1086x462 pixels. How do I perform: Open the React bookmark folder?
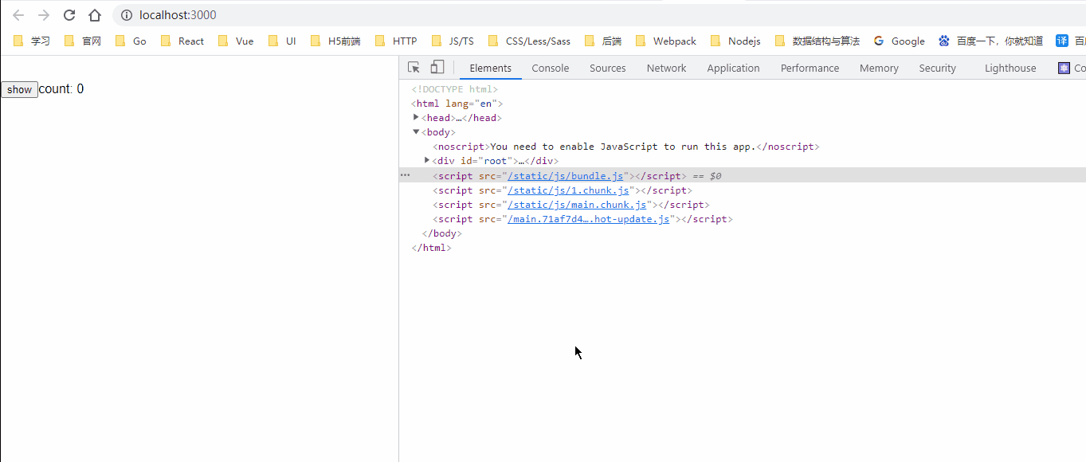182,41
